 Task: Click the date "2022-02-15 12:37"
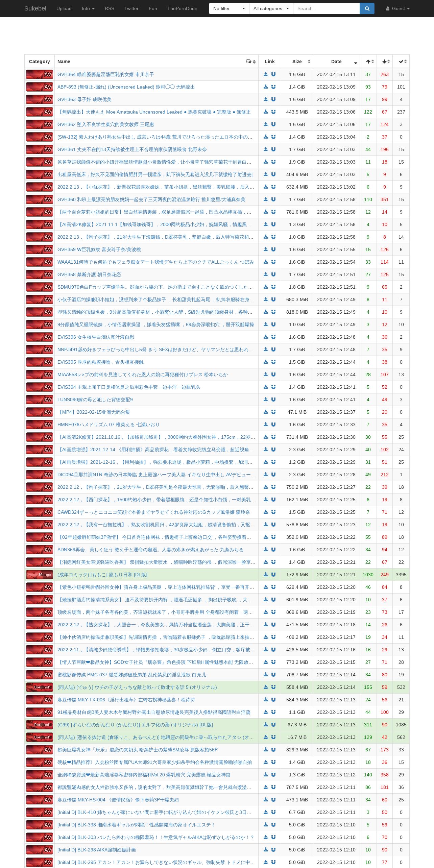click(x=336, y=412)
